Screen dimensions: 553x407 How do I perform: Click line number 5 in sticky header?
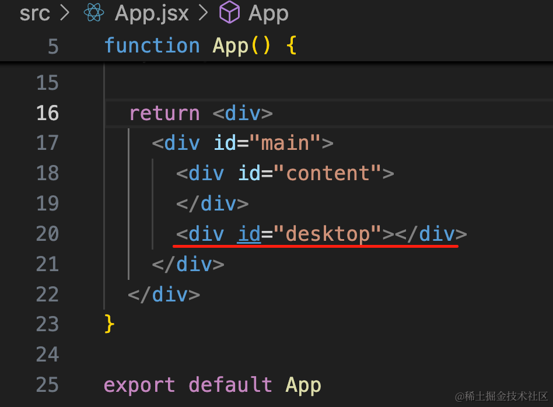pyautogui.click(x=53, y=47)
